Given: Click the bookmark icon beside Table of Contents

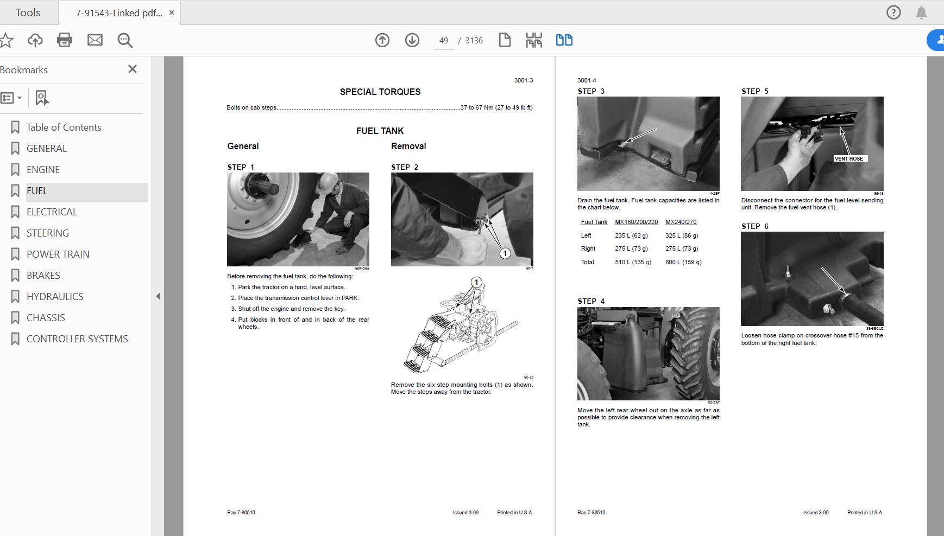Looking at the screenshot, I should pos(15,127).
